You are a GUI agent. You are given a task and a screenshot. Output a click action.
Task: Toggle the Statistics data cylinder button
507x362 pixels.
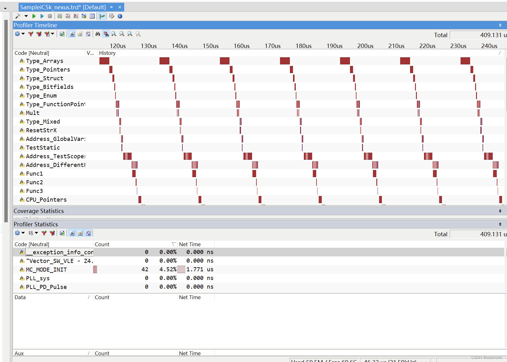pyautogui.click(x=80, y=233)
